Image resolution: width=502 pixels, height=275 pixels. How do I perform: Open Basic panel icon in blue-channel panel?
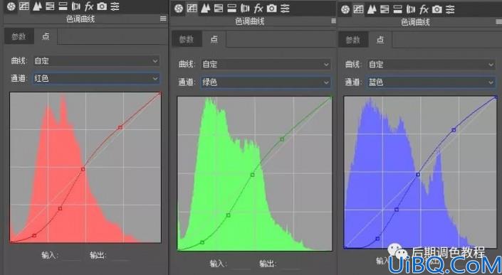point(345,10)
